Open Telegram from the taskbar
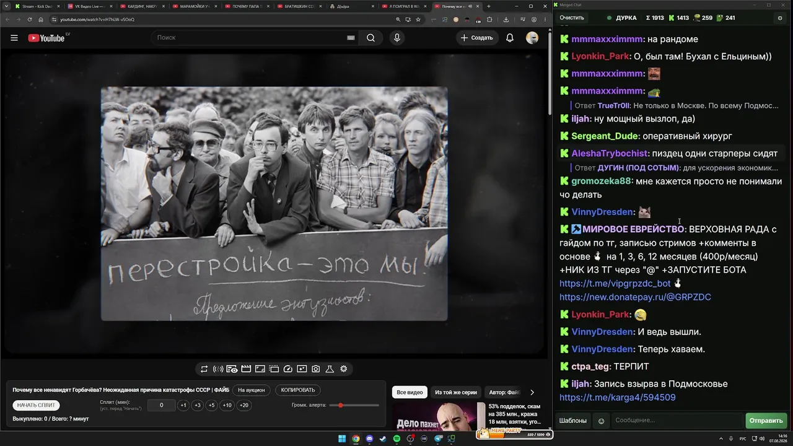This screenshot has height=446, width=793. [x=437, y=439]
